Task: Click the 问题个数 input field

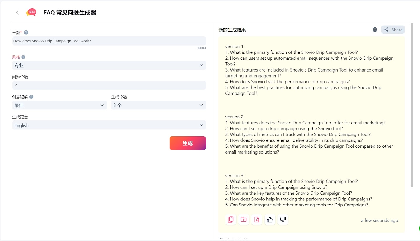Action: pyautogui.click(x=109, y=85)
